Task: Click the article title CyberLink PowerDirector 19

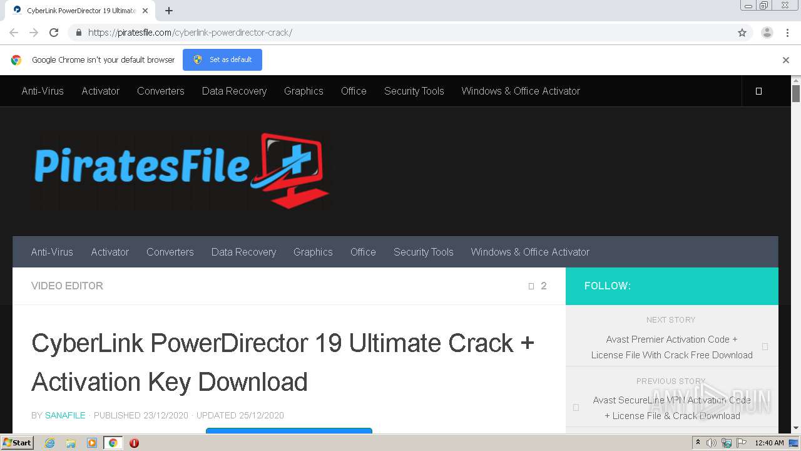Action: [x=282, y=362]
